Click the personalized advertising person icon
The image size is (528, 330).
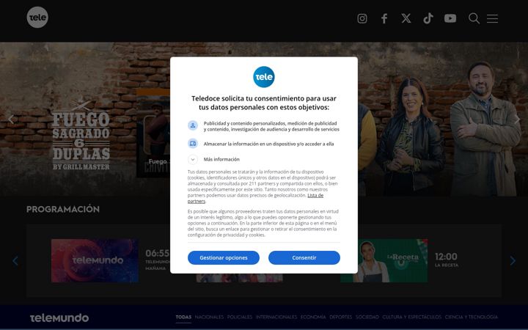pos(193,125)
